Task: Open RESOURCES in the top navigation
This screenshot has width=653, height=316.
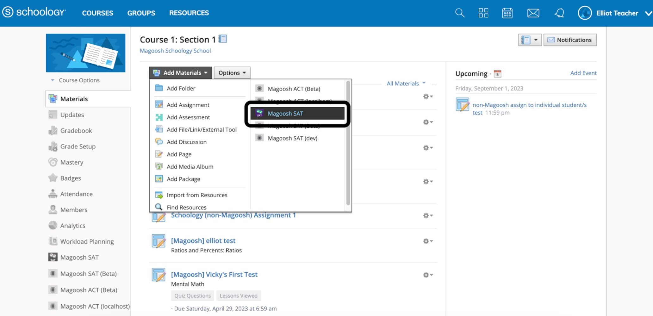Action: tap(189, 13)
